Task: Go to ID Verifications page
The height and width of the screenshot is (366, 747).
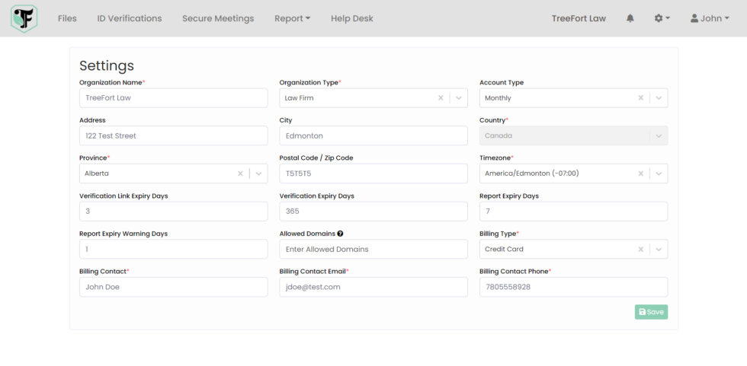Action: (x=130, y=18)
